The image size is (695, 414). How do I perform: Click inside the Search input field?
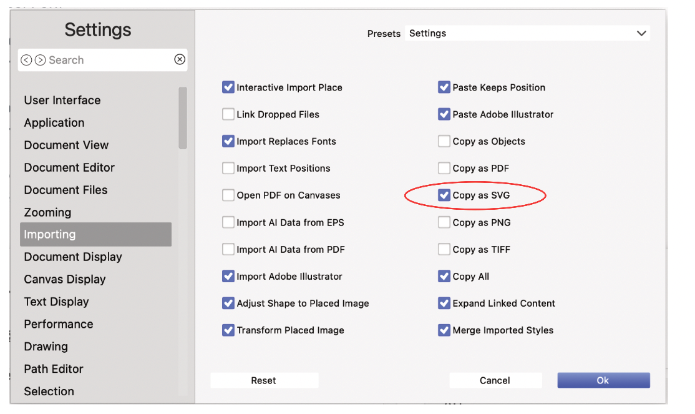click(x=106, y=60)
